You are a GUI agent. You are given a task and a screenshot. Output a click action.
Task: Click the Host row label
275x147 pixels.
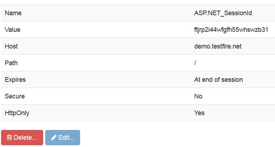point(11,46)
